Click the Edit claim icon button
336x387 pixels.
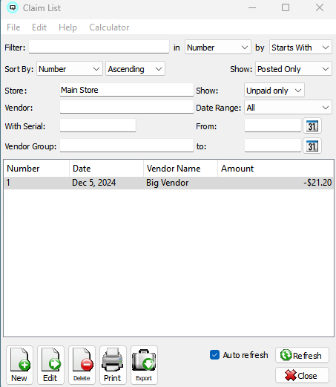click(50, 365)
